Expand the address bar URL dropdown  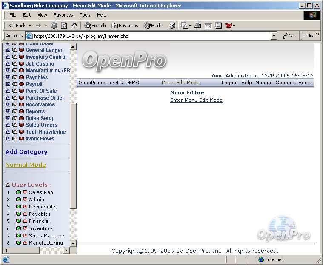click(x=274, y=36)
